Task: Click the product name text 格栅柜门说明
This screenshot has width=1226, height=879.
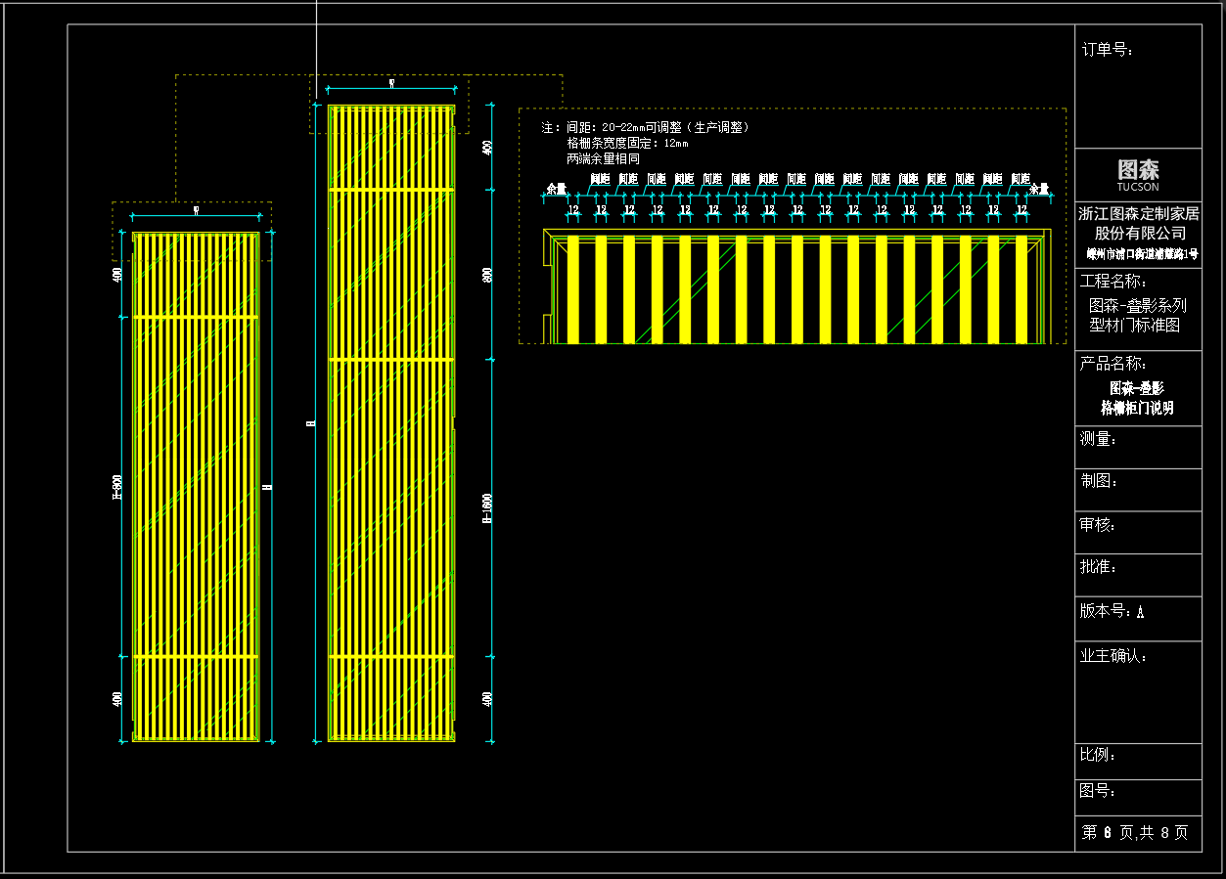Action: (x=1137, y=408)
